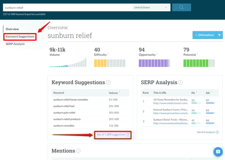This screenshot has width=225, height=160.
Task: Select 'sunburn relief products' keyword
Action: (67, 119)
